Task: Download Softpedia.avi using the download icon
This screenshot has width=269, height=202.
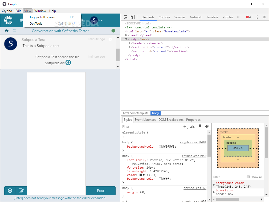Action: [68, 63]
